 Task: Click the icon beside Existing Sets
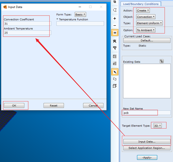coord(162,61)
